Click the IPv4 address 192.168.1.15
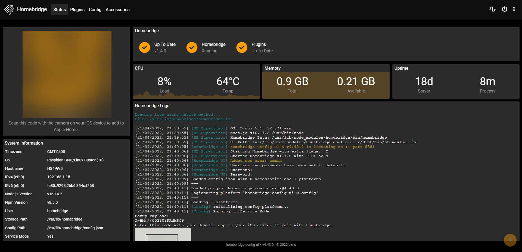The height and width of the screenshot is (252, 522). tap(58, 177)
